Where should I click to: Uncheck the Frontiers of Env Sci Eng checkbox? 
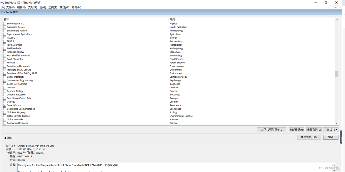tap(5, 70)
